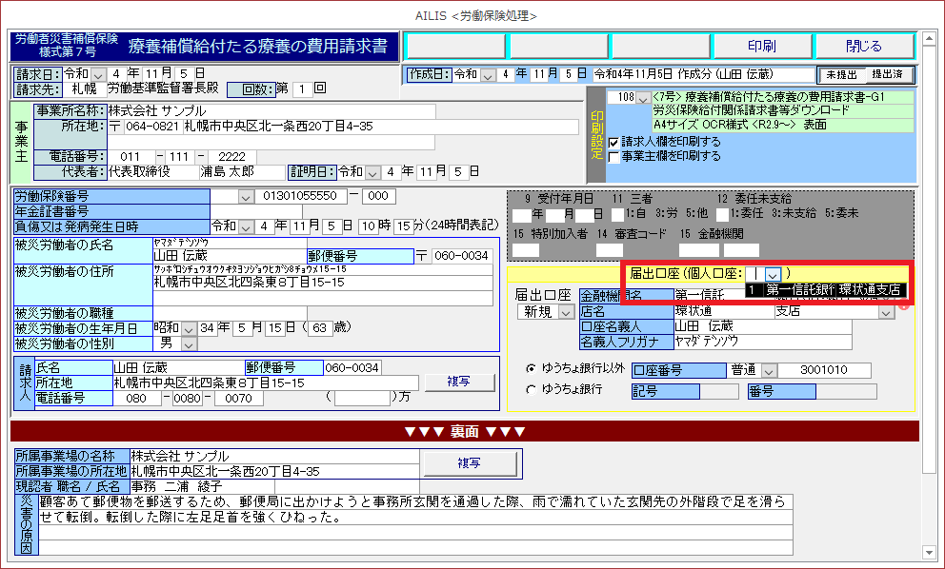Toggle the 請求人欄を印刷する checkbox
This screenshot has width=945, height=569.
[x=614, y=142]
